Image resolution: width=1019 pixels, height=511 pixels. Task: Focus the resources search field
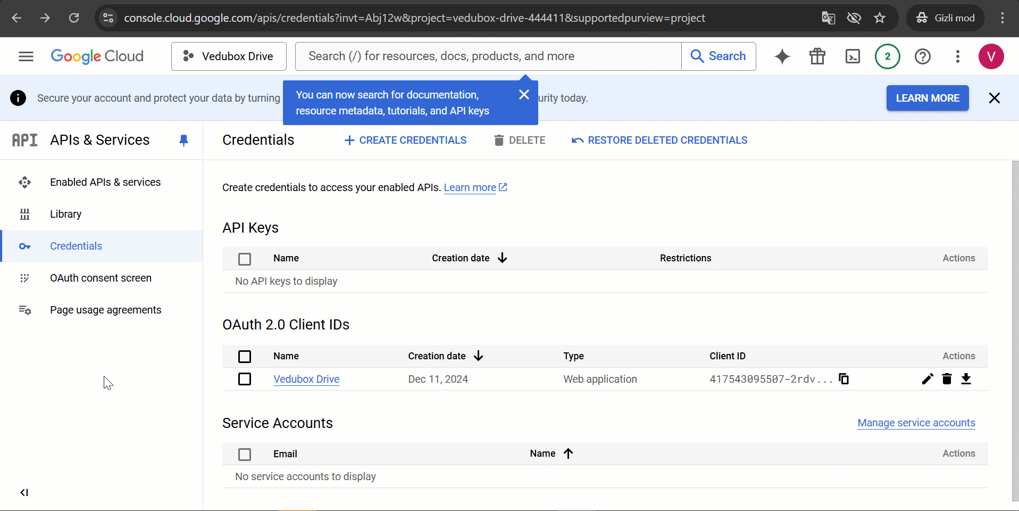coord(488,56)
